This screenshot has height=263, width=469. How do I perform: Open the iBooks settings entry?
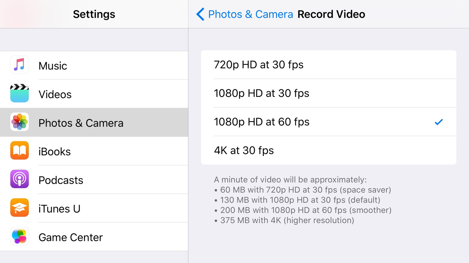tap(94, 151)
